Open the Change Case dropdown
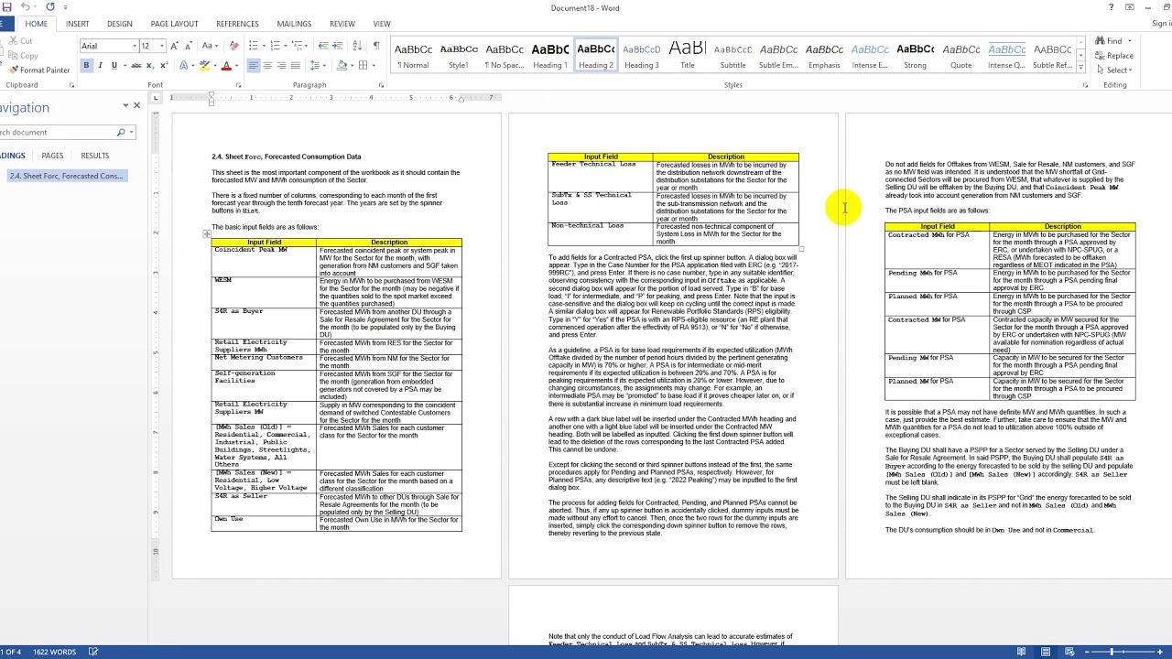1172x659 pixels. tap(211, 46)
